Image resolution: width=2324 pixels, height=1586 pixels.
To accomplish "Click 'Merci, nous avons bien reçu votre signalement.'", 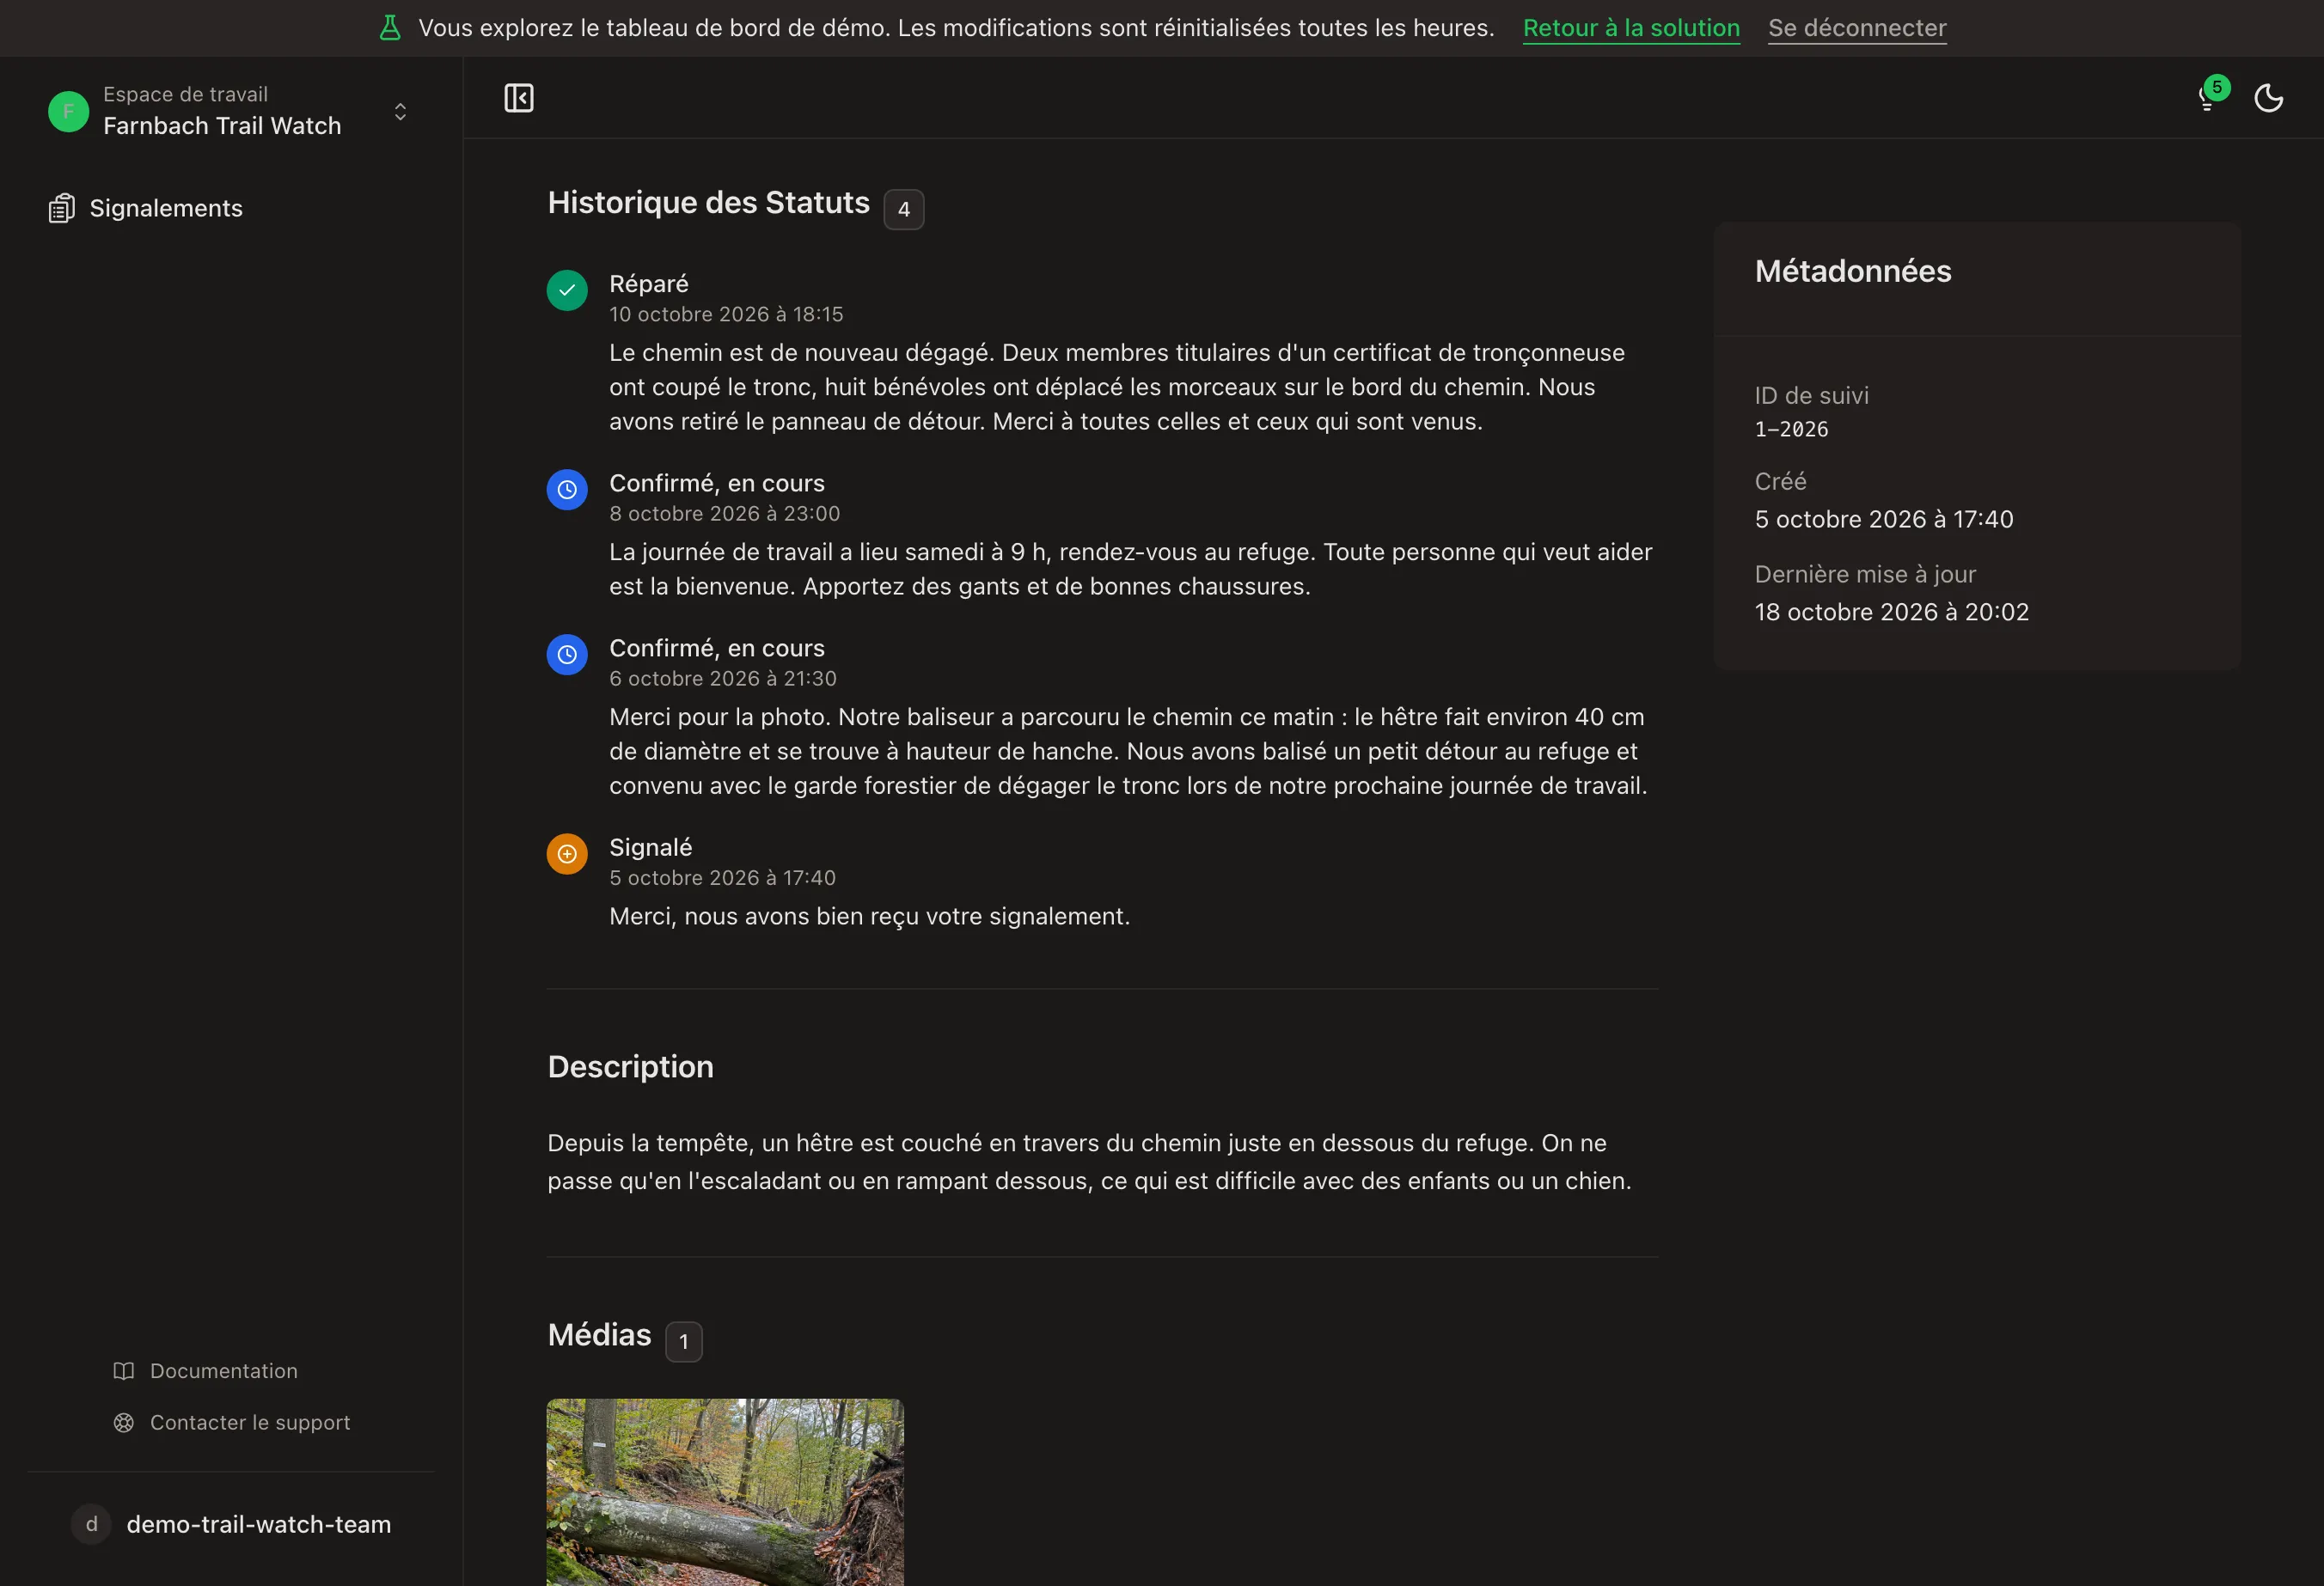I will point(869,917).
